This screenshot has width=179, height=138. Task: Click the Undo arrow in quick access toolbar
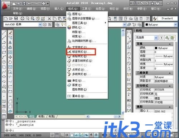click(x=29, y=4)
